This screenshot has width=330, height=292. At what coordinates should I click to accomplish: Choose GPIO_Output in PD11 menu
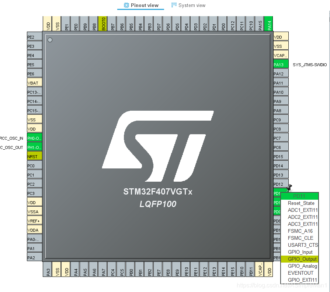click(299, 259)
